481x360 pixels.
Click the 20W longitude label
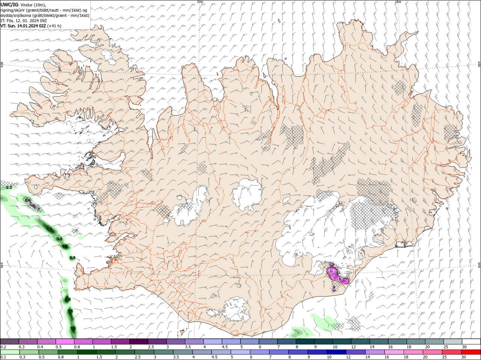(200, 2)
